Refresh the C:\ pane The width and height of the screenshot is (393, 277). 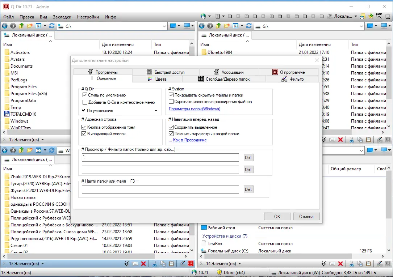(x=52, y=26)
